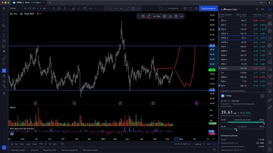Image resolution: width=273 pixels, height=153 pixels.
Task: Open the browser tab list chevron
Action: pyautogui.click(x=261, y=3)
